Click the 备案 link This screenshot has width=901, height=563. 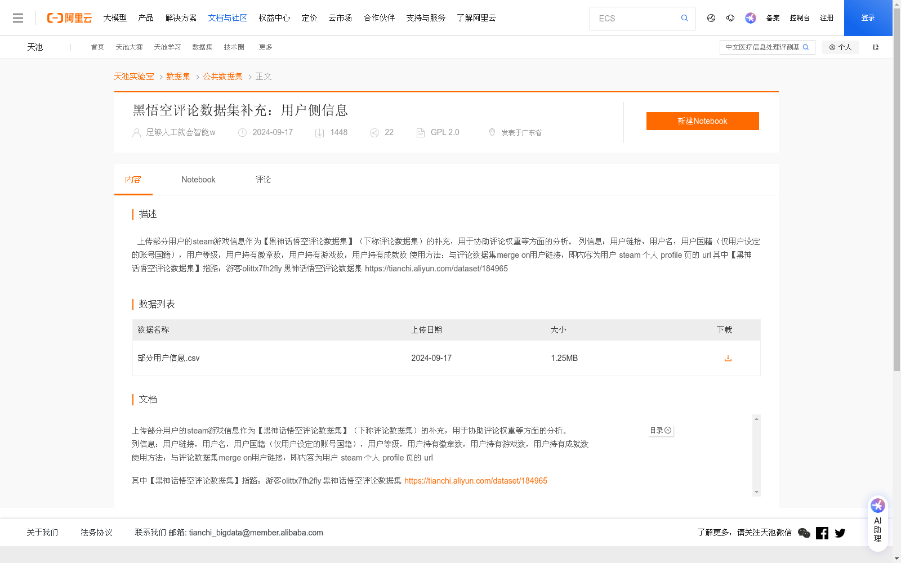[x=773, y=18]
